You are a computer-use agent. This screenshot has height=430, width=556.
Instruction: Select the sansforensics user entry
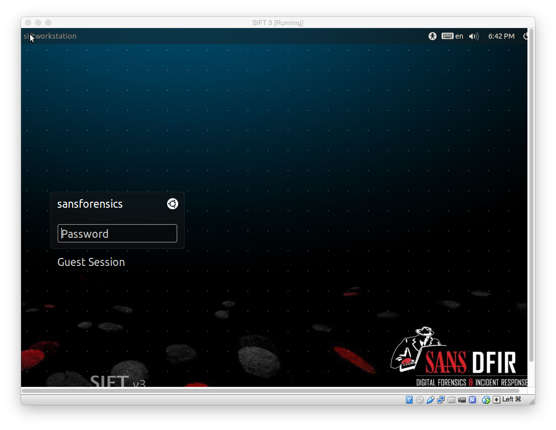(90, 204)
